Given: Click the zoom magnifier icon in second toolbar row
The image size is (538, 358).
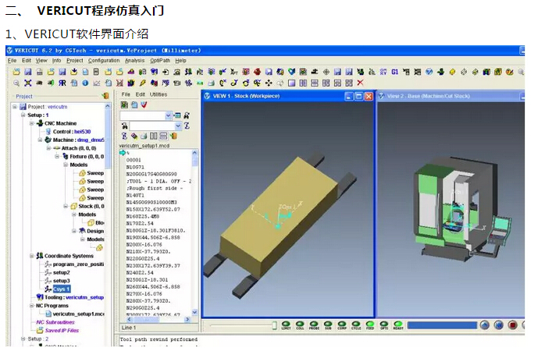Looking at the screenshot, I should pyautogui.click(x=16, y=83).
